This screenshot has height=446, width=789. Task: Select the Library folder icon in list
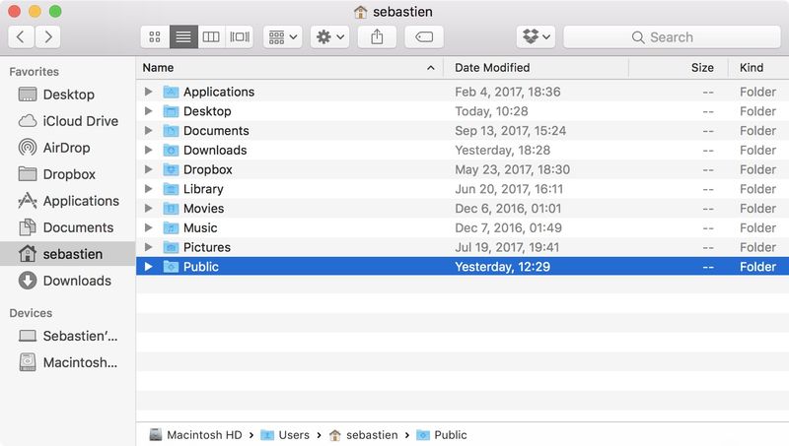coord(171,189)
